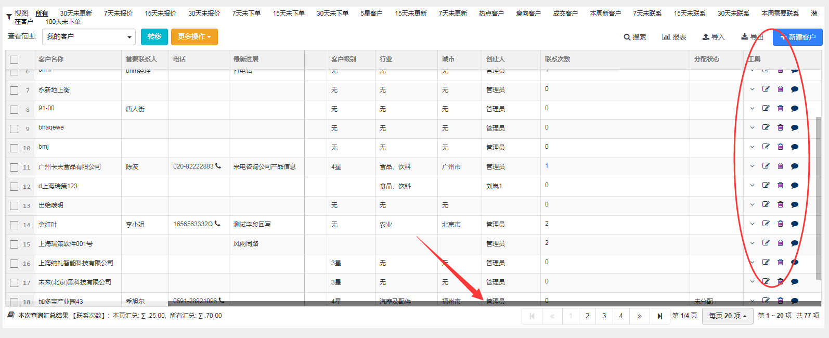Expand the tools chevron for 出给哦明

point(752,205)
